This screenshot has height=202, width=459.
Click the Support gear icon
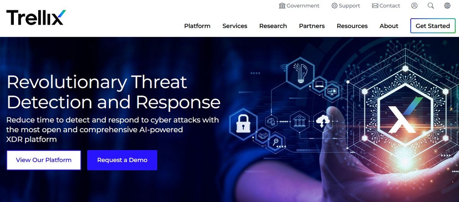coord(334,6)
